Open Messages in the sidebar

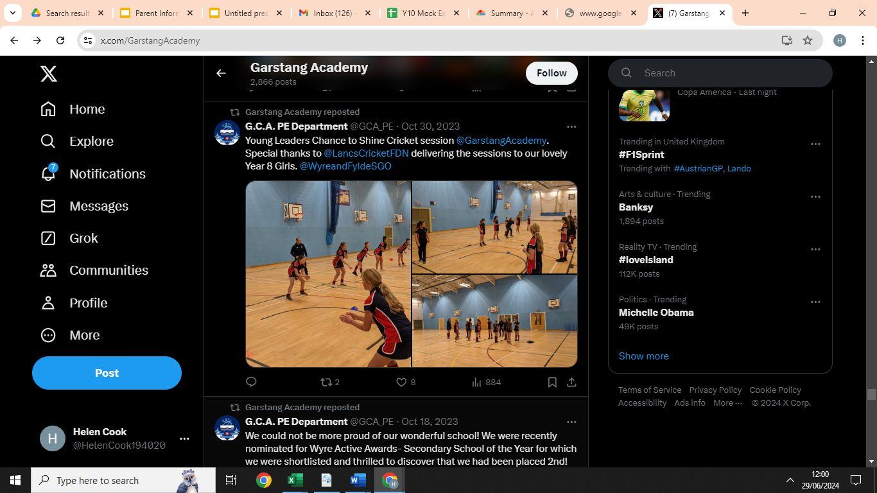84,206
